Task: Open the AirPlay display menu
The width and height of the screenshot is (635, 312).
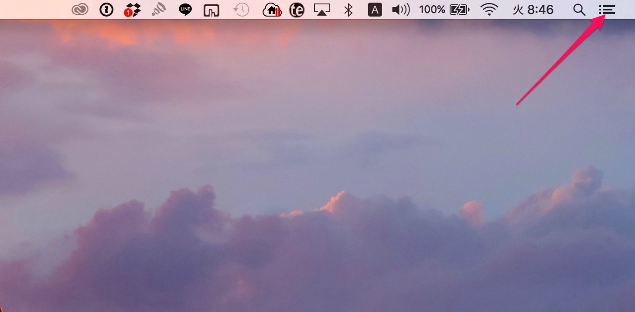Action: click(x=322, y=10)
